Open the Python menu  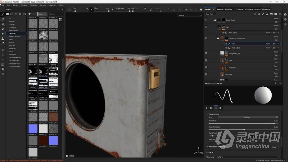point(43,5)
